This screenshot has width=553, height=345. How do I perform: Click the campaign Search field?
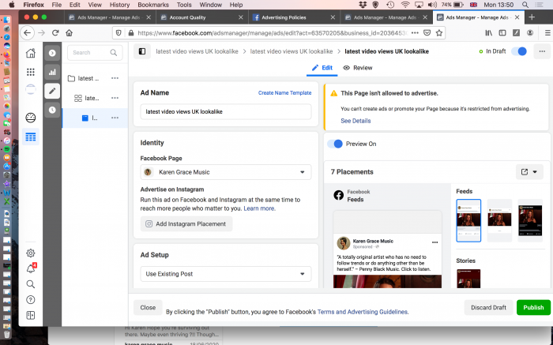pos(95,53)
